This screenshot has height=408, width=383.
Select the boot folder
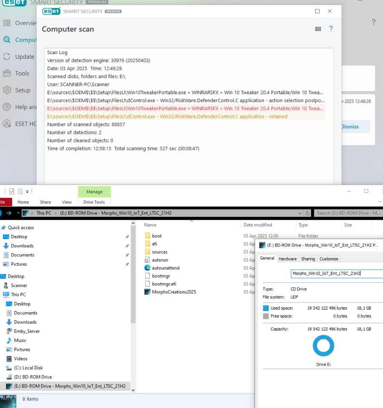[157, 236]
